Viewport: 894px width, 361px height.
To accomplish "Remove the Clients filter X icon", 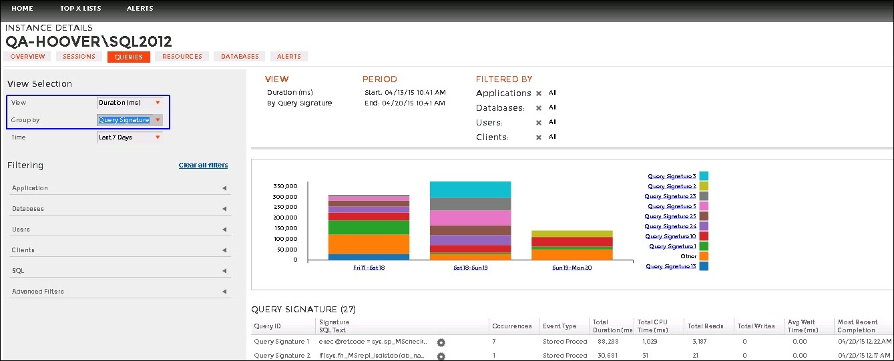I will tap(539, 137).
